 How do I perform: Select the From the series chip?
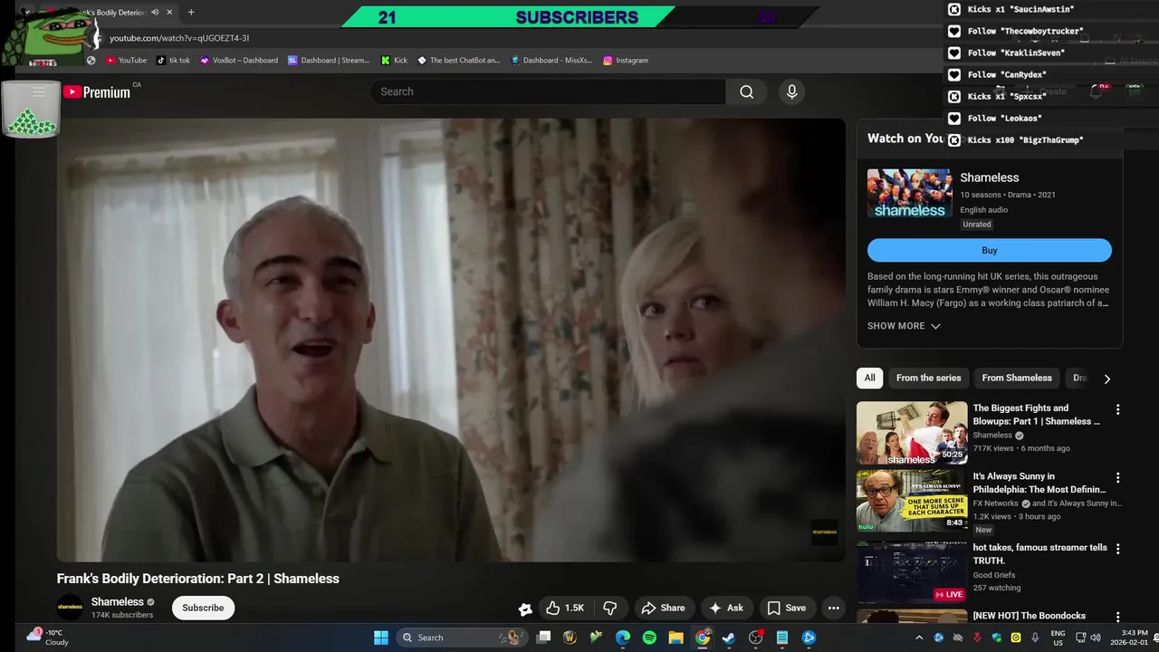[928, 378]
